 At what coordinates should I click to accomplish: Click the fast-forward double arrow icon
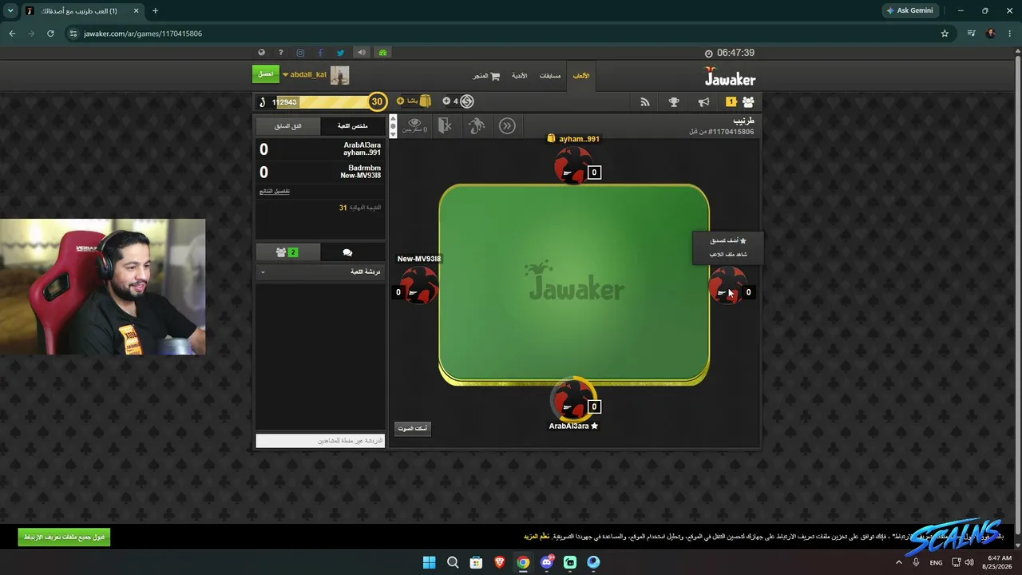[x=507, y=125]
